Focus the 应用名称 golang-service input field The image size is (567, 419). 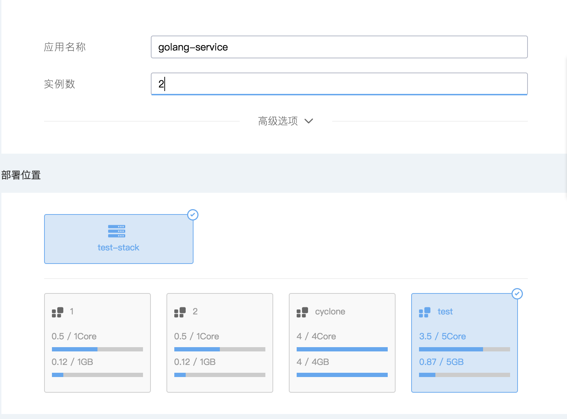point(339,47)
